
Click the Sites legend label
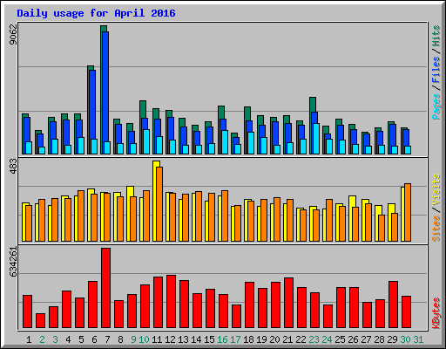(x=436, y=229)
